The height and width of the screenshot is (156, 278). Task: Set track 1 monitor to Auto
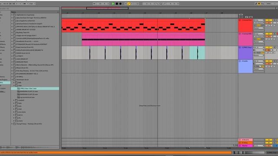(259, 26)
